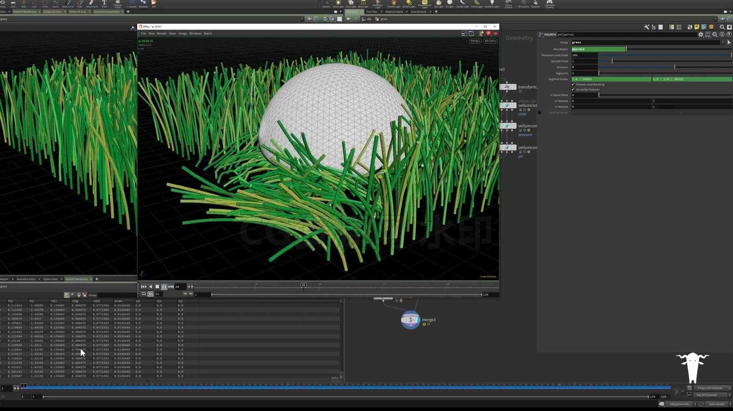The height and width of the screenshot is (411, 733).
Task: Open the Image menu in MPlay
Action: coord(183,34)
